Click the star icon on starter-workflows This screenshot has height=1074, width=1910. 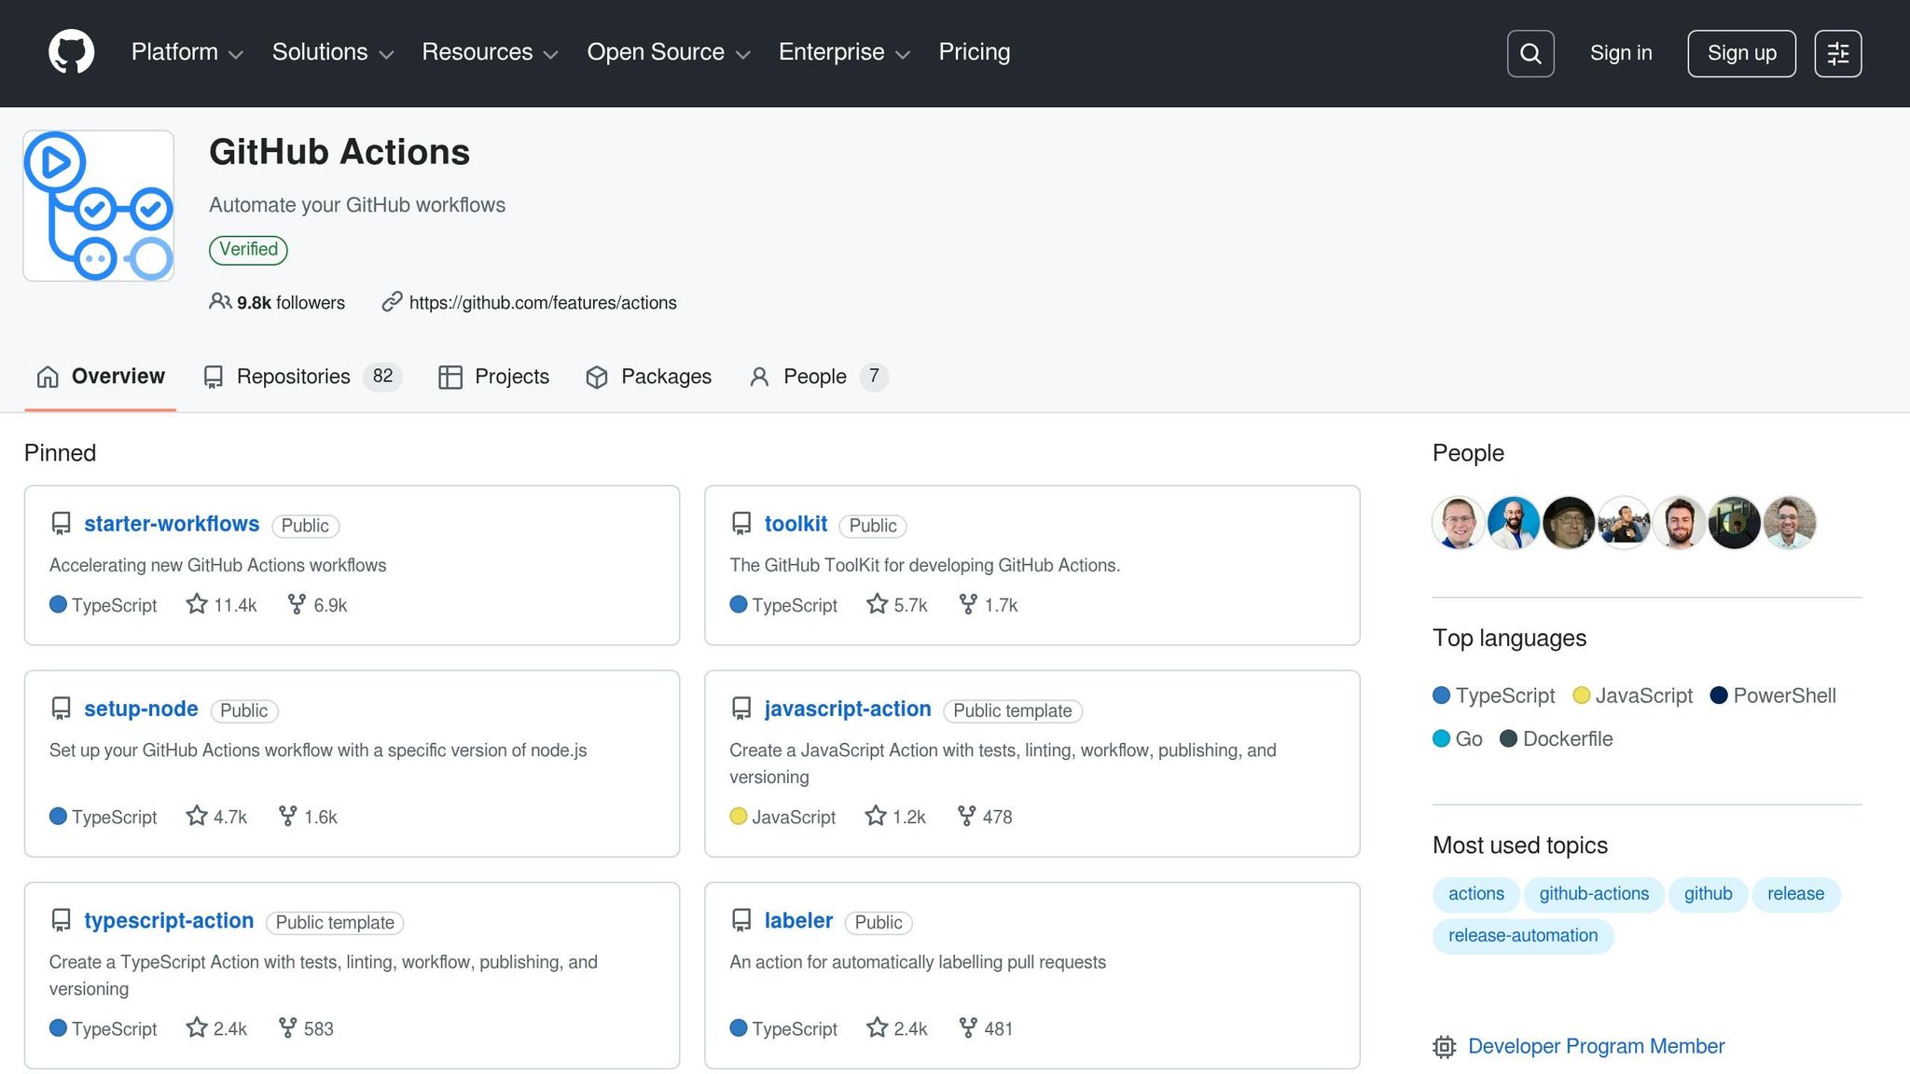click(196, 604)
